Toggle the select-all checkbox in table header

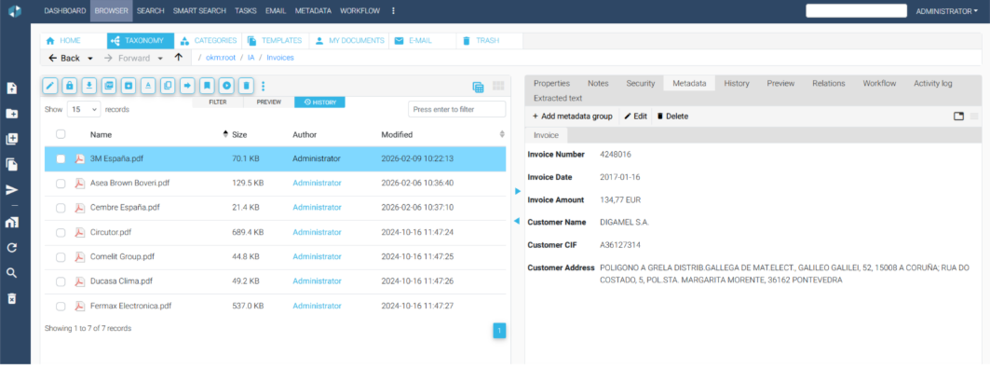point(61,134)
